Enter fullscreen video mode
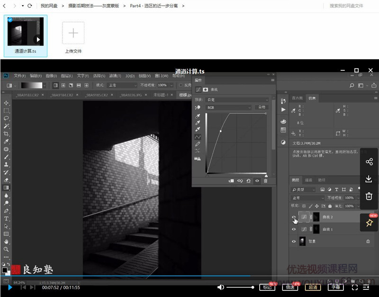The image size is (379, 297). (354, 287)
